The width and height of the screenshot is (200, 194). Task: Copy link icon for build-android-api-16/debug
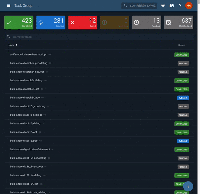click(43, 123)
